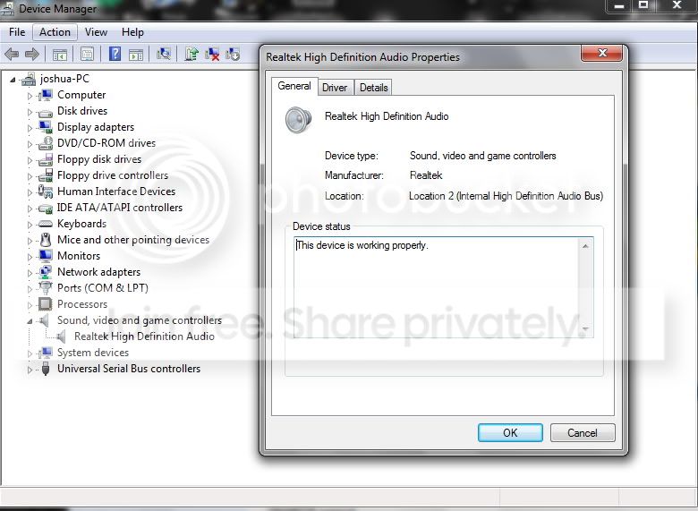Close the Realtek Properties dialog
698x511 pixels.
point(602,53)
